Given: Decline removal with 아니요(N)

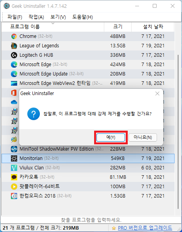Looking at the screenshot, I should click(x=143, y=137).
